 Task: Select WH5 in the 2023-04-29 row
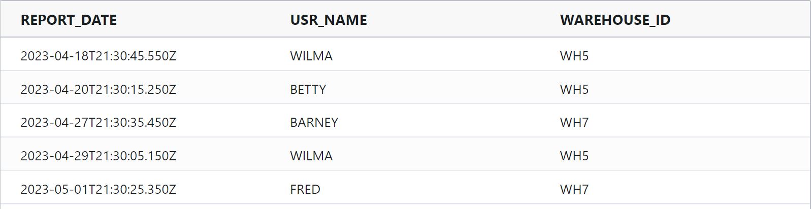click(x=574, y=156)
